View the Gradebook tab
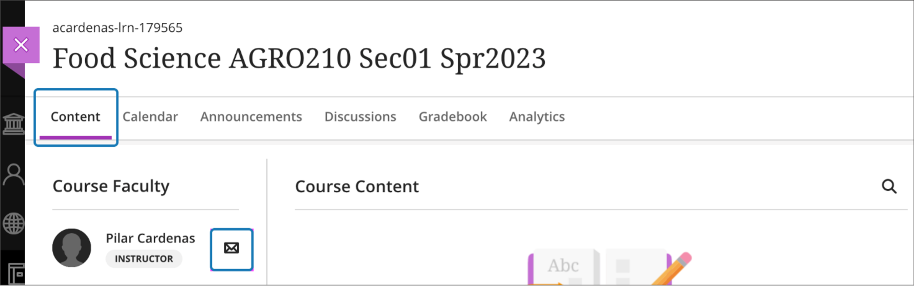915x287 pixels. pyautogui.click(x=453, y=117)
